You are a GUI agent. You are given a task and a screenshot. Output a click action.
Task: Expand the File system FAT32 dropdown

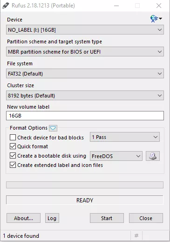pyautogui.click(x=85, y=74)
